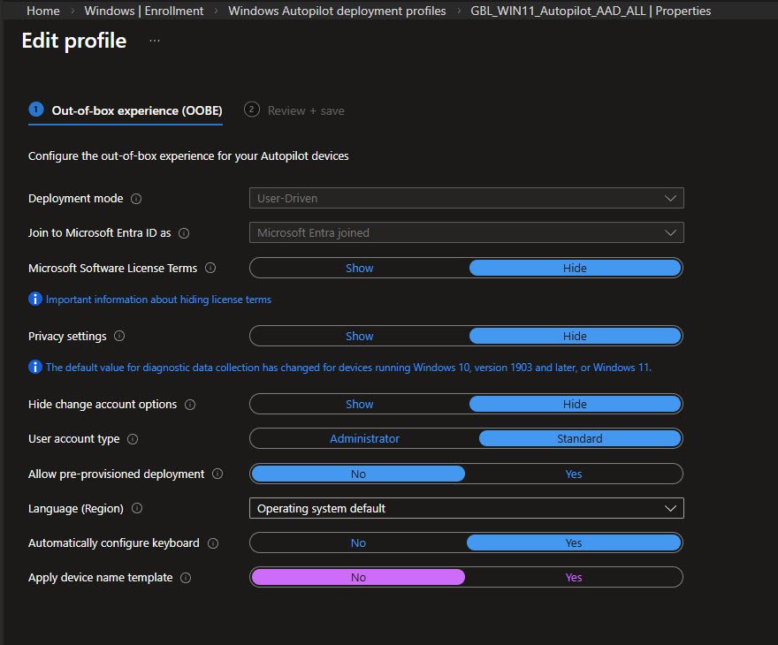Viewport: 778px width, 645px height.
Task: Open Important information about hiding license terms link
Action: tap(158, 300)
